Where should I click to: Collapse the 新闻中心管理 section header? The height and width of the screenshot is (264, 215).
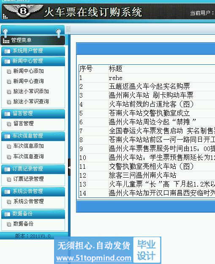coord(33,61)
